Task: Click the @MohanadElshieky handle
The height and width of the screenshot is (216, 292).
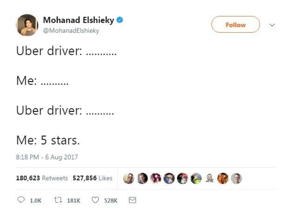Action: pyautogui.click(x=71, y=30)
